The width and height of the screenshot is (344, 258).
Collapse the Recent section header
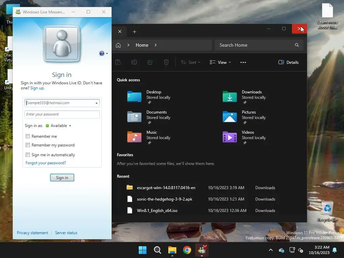pyautogui.click(x=123, y=176)
